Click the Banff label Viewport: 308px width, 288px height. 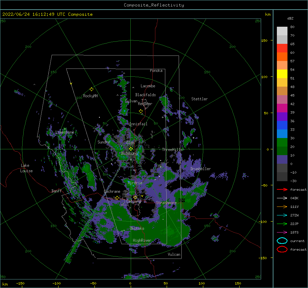click(x=56, y=191)
